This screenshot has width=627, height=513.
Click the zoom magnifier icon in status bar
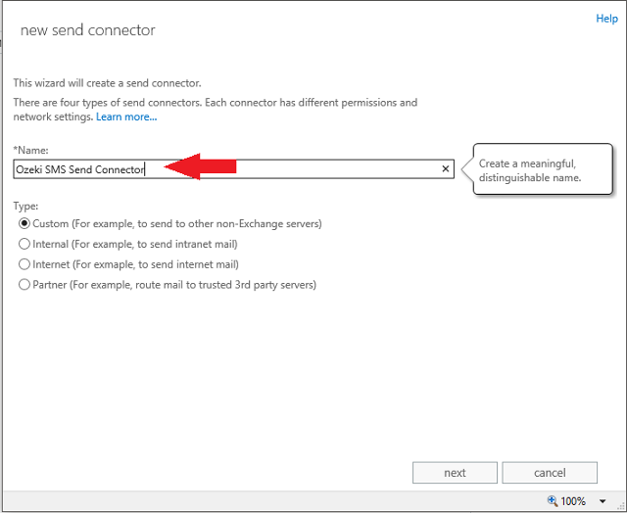tap(553, 500)
